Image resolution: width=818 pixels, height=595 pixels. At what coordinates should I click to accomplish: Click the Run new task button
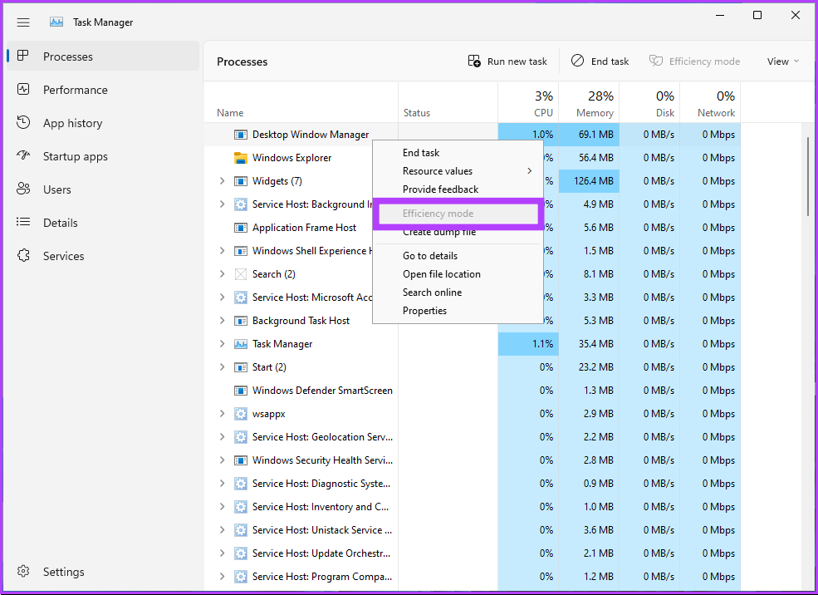tap(507, 61)
